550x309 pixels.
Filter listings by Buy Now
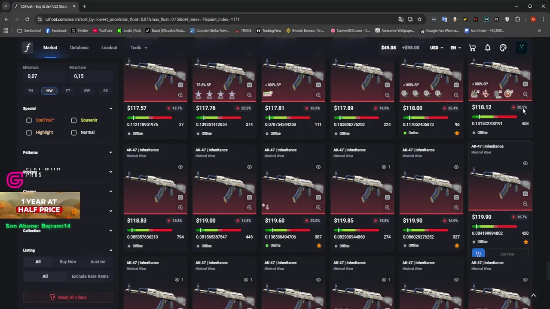68,262
